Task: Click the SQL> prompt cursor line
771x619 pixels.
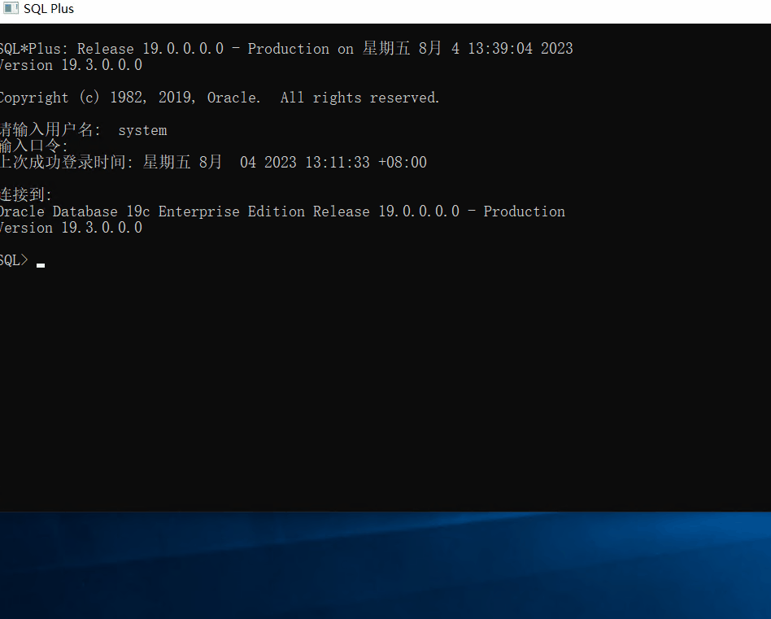Action: 22,260
